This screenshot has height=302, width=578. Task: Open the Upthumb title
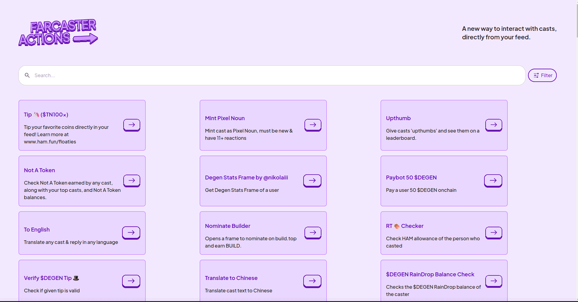pos(398,118)
